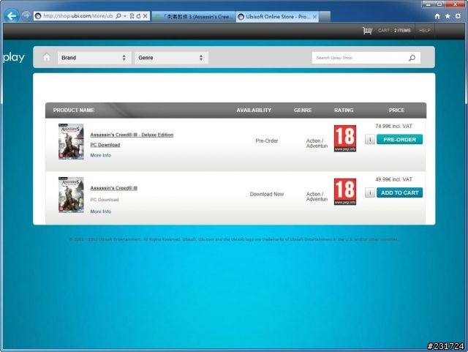Click the browser address bar URL
The width and height of the screenshot is (468, 352).
tap(78, 16)
